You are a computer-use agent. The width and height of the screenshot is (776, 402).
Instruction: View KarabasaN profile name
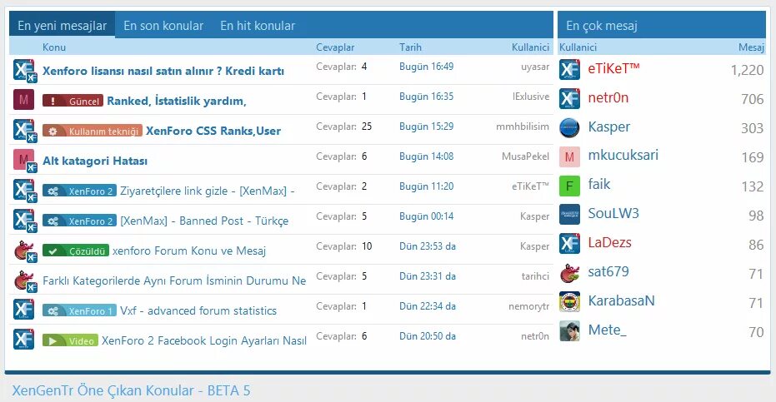(x=622, y=300)
